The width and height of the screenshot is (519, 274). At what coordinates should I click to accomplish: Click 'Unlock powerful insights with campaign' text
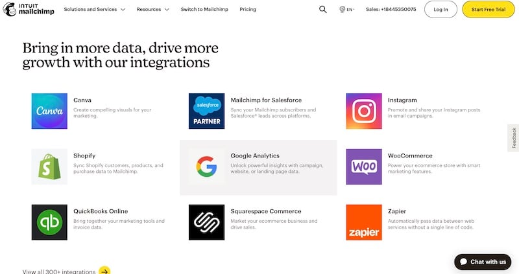[x=277, y=168]
